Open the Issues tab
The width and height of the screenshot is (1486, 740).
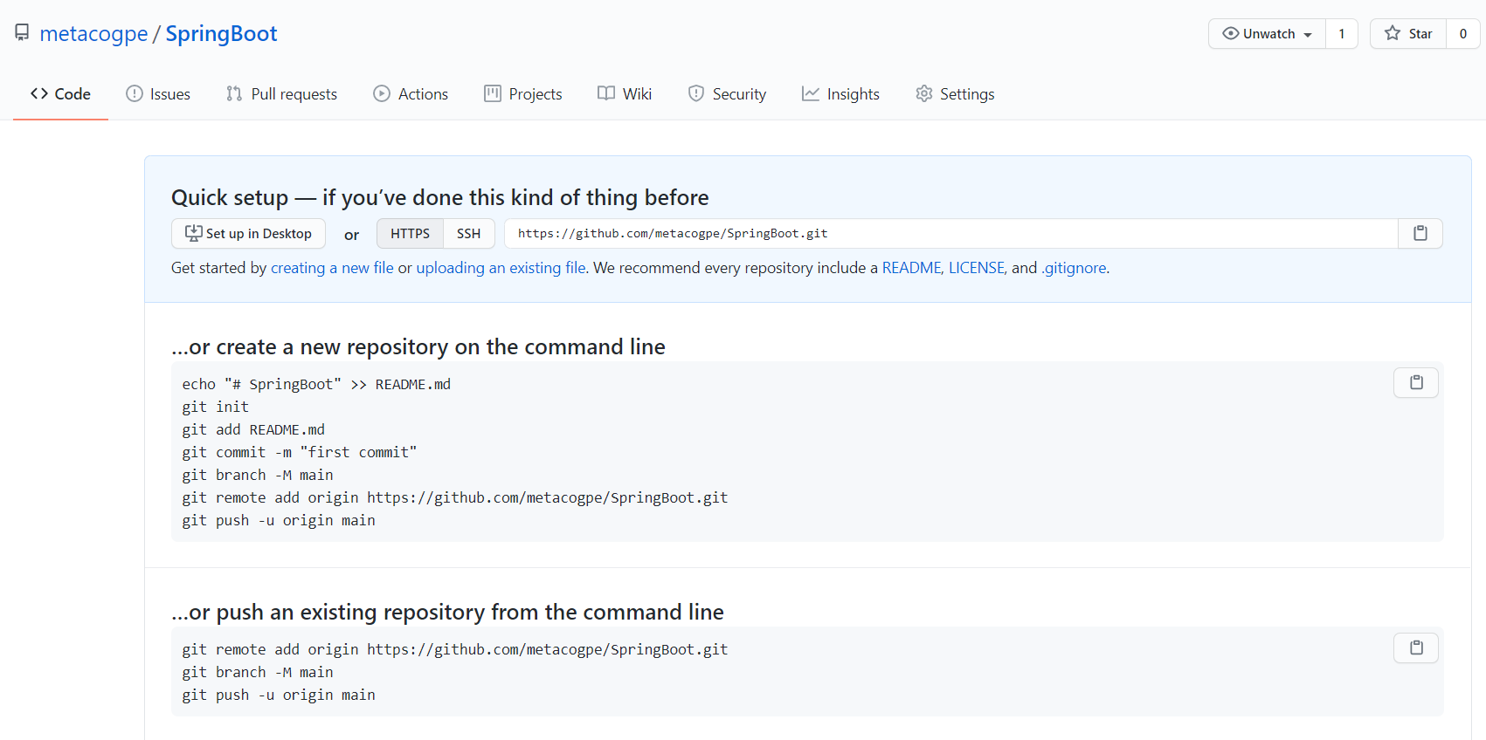[x=158, y=93]
